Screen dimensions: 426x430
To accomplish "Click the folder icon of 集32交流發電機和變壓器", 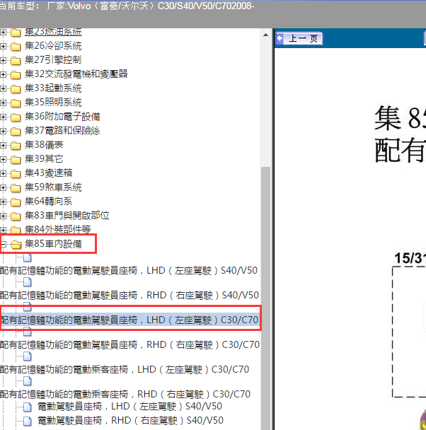I will (x=16, y=75).
